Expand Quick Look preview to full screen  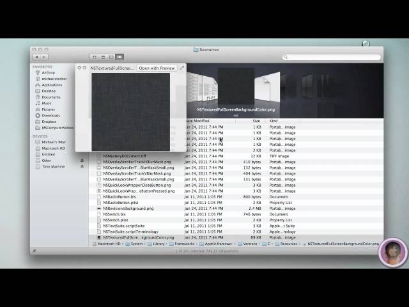[x=181, y=68]
